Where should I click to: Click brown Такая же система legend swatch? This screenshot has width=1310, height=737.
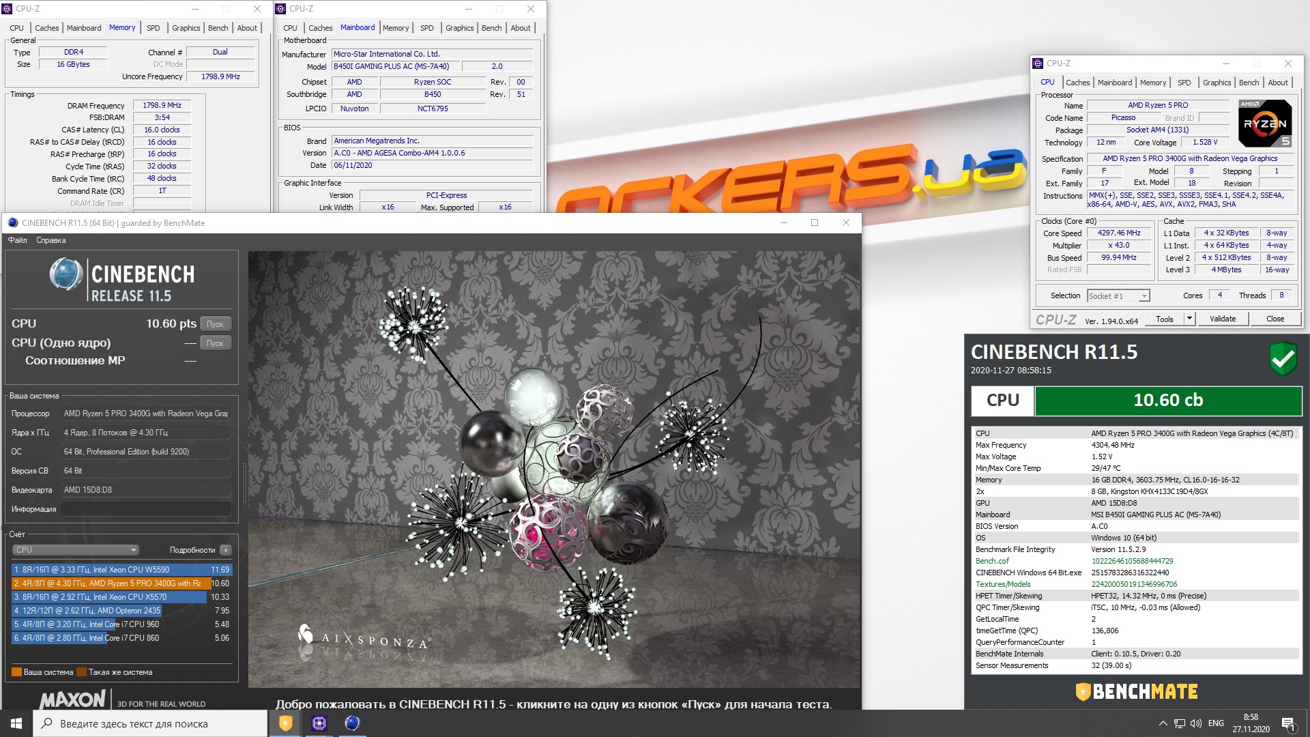coord(81,672)
